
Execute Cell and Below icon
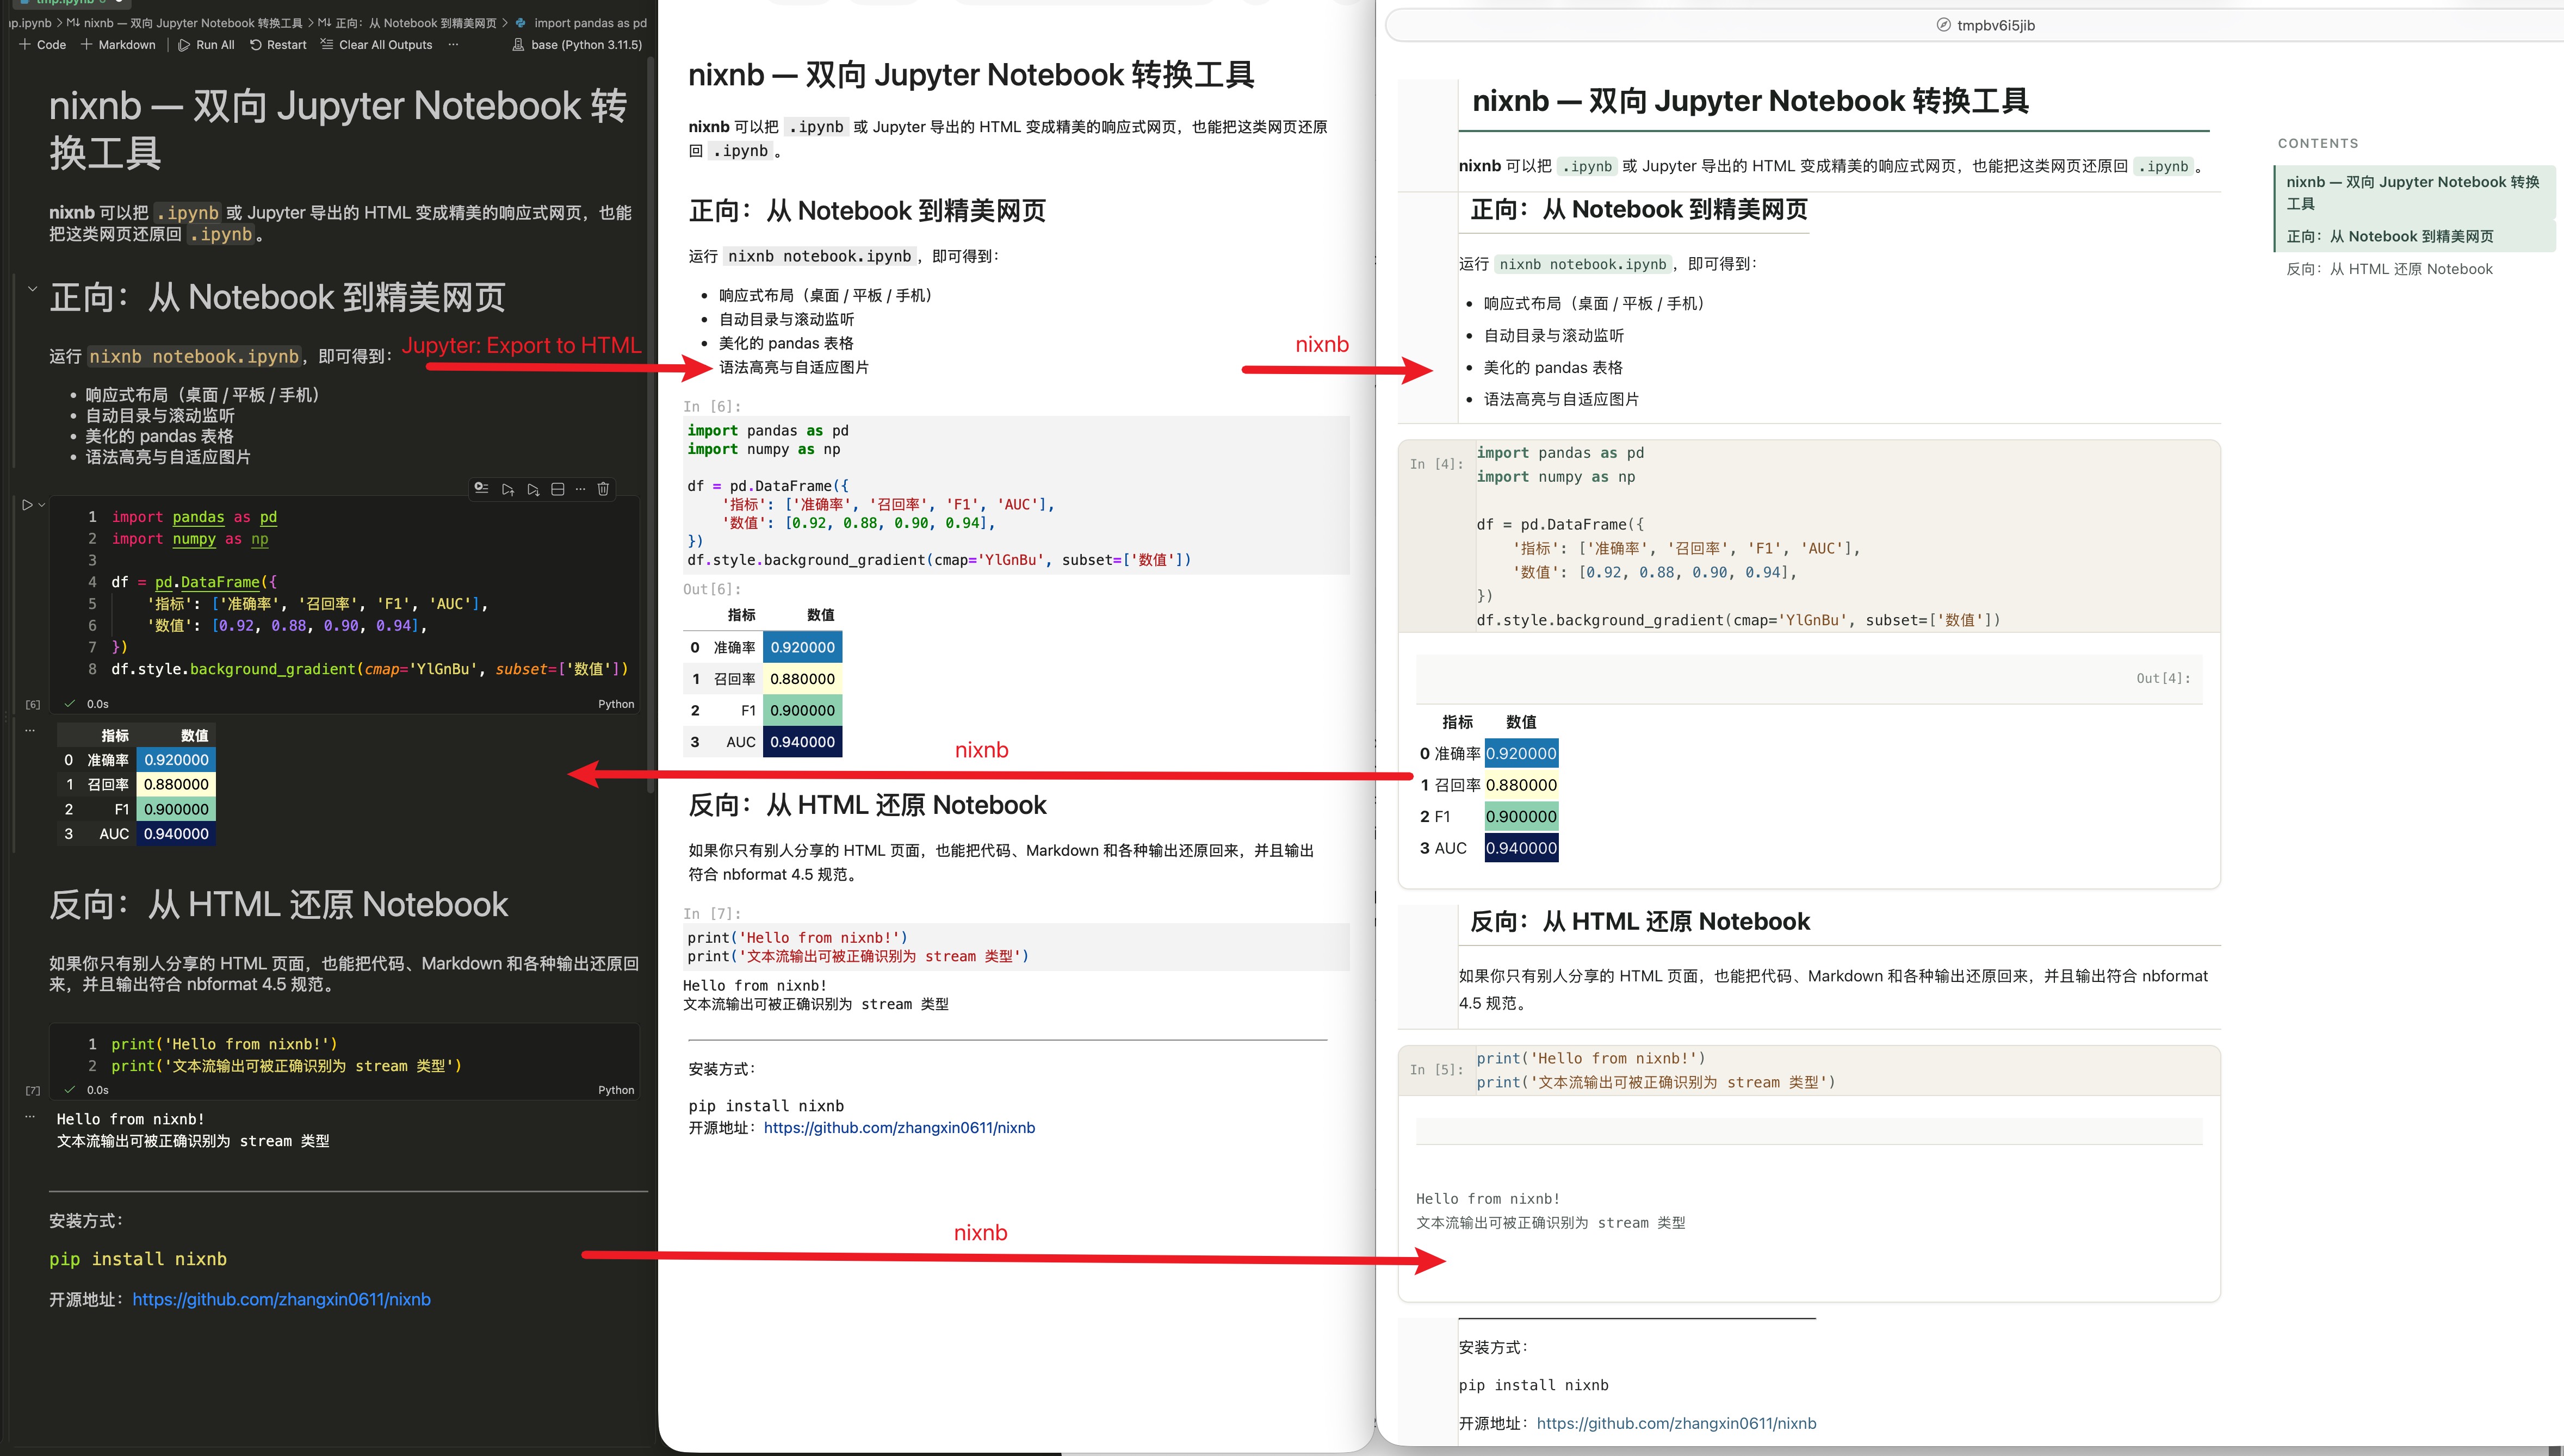pos(533,489)
